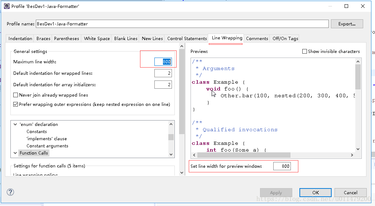Screen dimensions: 375x206
Task: Switch to the Braces tab
Action: click(43, 38)
